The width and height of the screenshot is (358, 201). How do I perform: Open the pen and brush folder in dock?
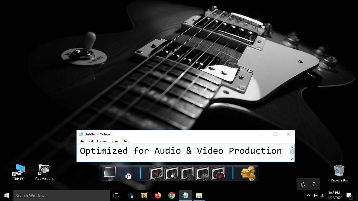[x=156, y=173]
